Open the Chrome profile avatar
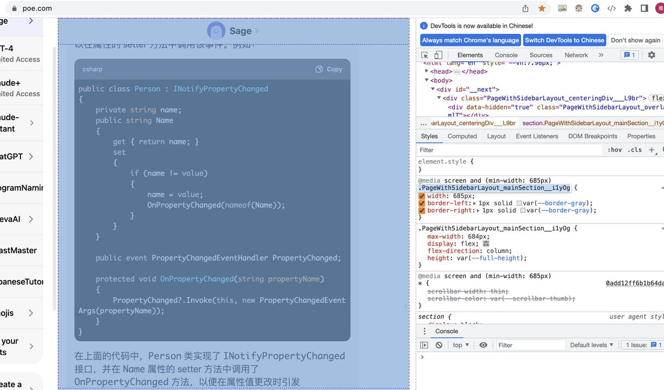This screenshot has height=390, width=664. pos(661,8)
